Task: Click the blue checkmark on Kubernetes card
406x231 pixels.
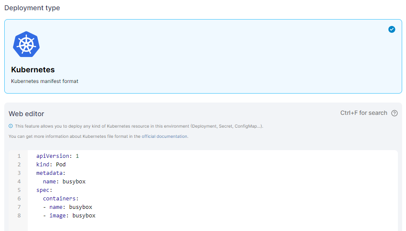Action: point(391,29)
